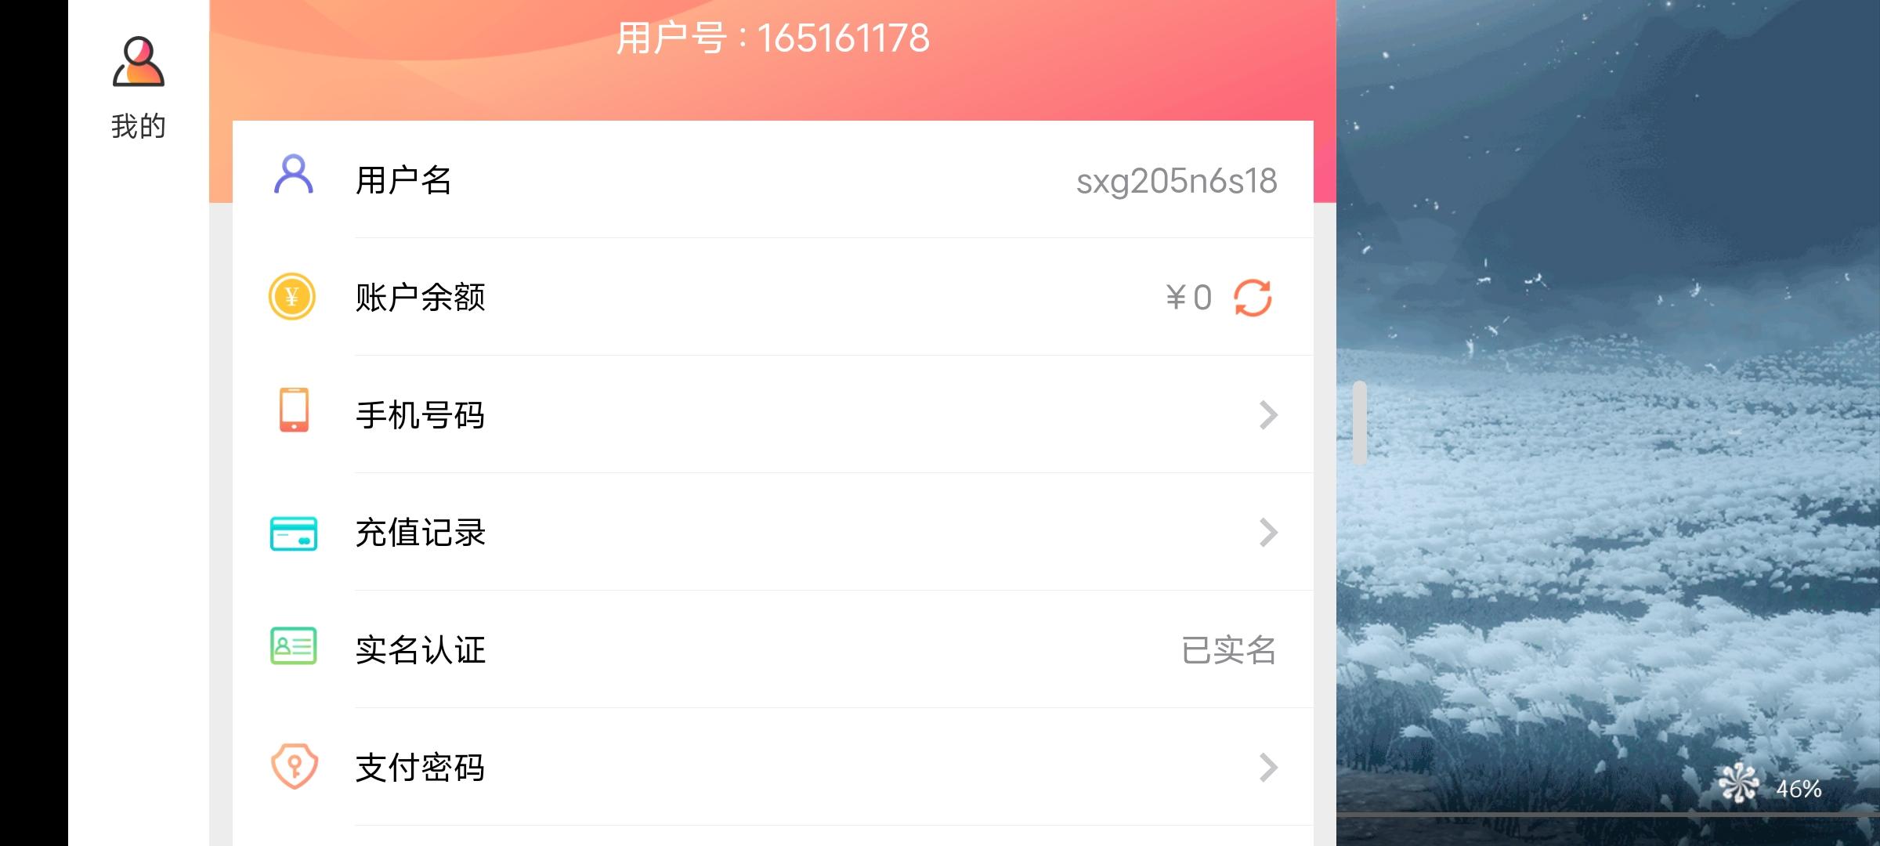Click the ¥0 balance amount
Image resolution: width=1880 pixels, height=846 pixels.
pos(1188,298)
